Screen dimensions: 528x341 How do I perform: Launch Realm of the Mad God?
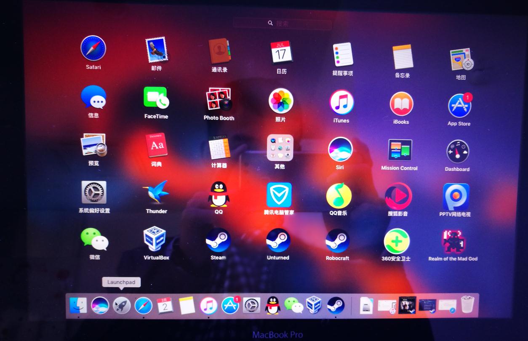point(453,242)
